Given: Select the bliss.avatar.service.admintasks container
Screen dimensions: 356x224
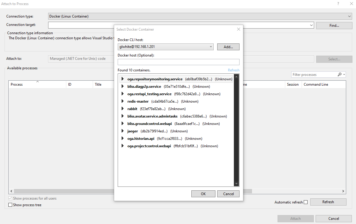Looking at the screenshot, I should click(x=177, y=116).
